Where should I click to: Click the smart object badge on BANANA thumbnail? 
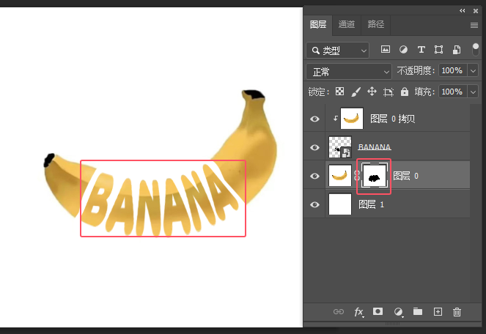346,152
